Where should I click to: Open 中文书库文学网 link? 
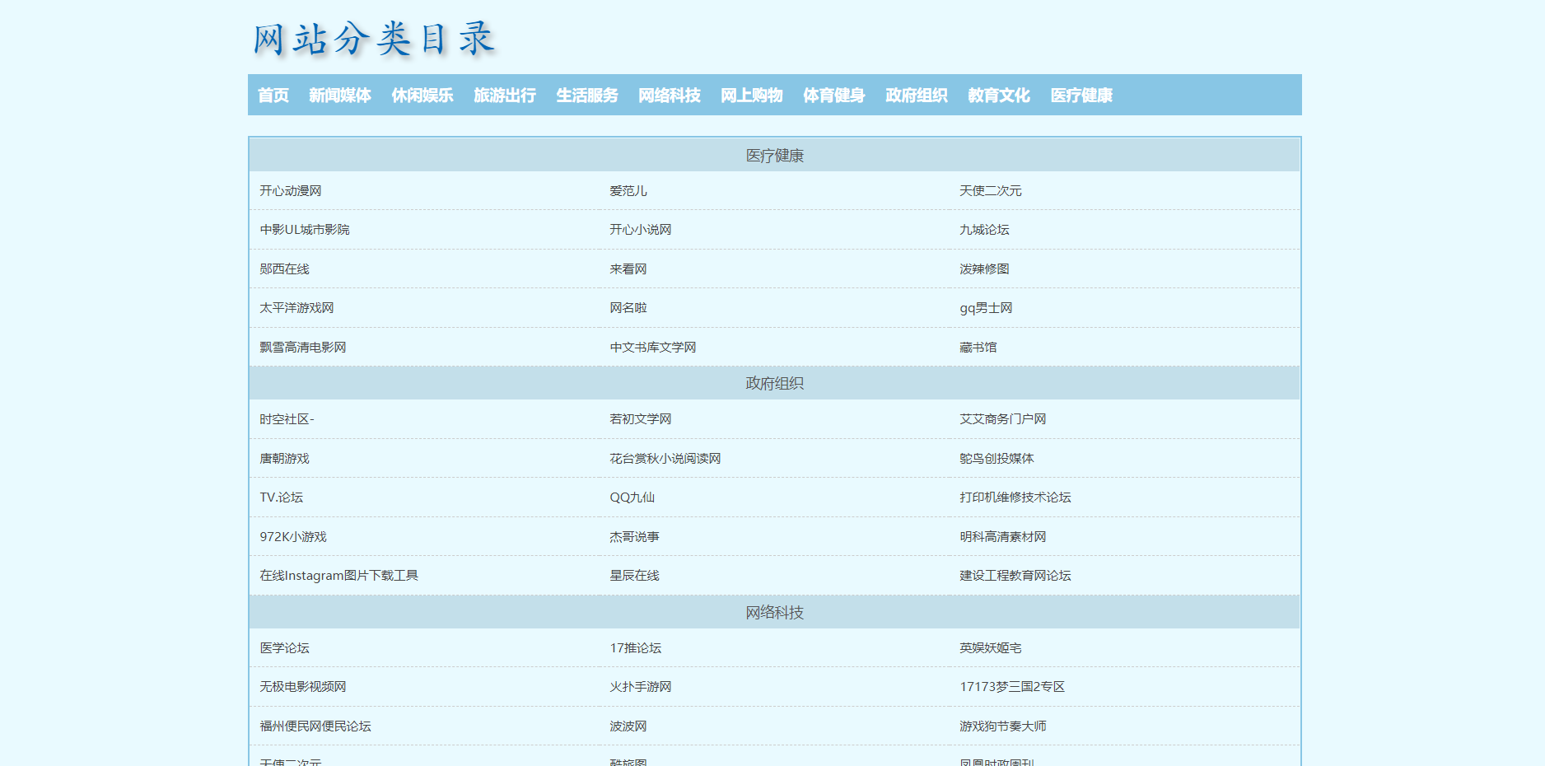click(x=652, y=348)
